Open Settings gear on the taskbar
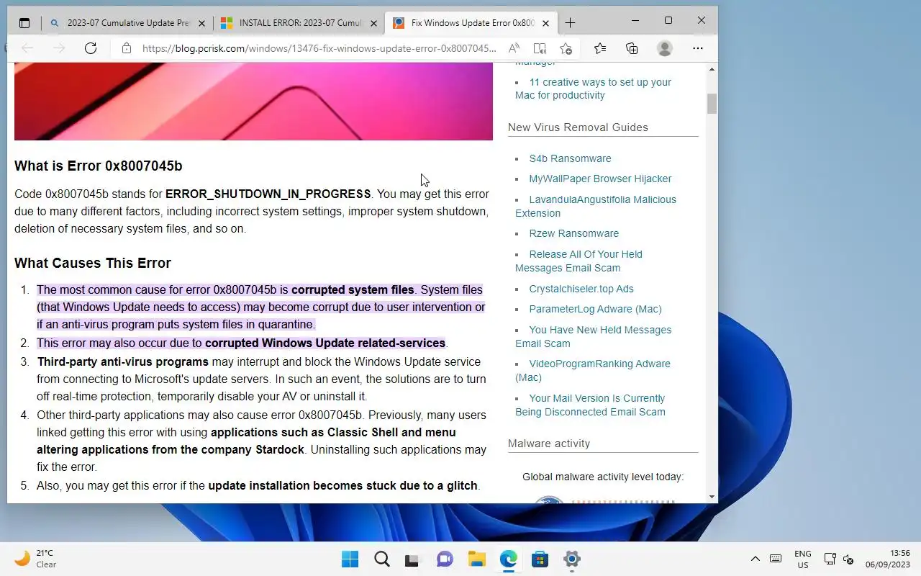The image size is (921, 576). point(572,559)
